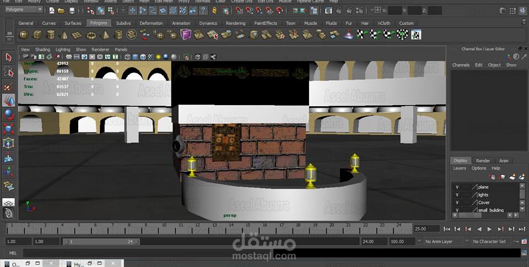Viewport: 529px width, 267px height.
Task: Create a polygon torus from the shelf
Action: tap(91, 35)
